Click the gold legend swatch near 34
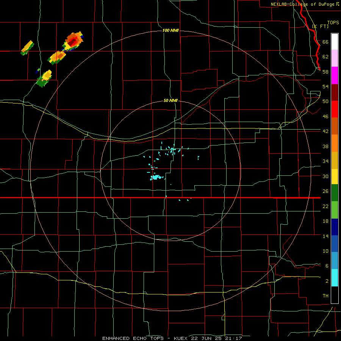Viewport: 341px width, 341px height. coord(335,160)
